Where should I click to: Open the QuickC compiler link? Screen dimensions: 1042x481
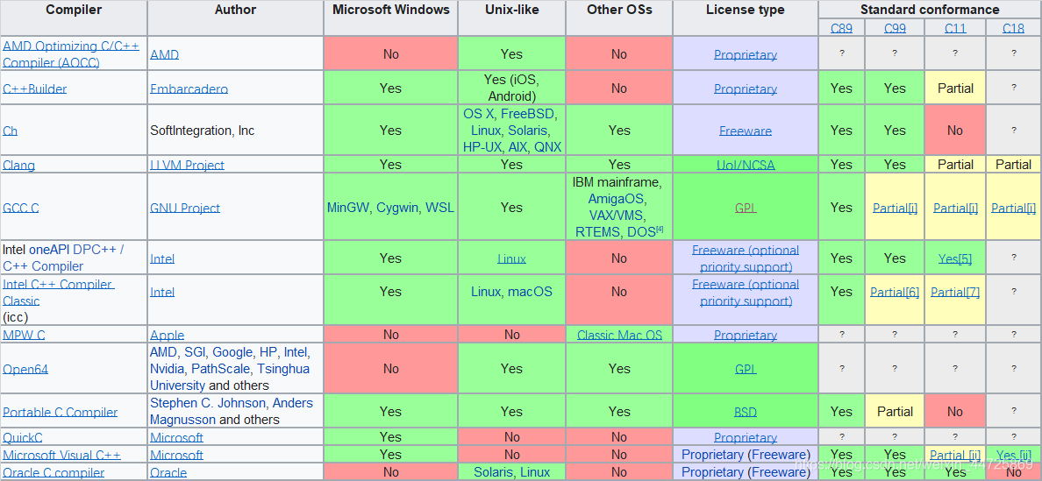coord(24,438)
